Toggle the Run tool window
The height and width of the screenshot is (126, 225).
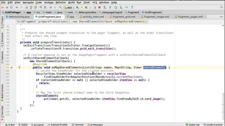pos(10,125)
